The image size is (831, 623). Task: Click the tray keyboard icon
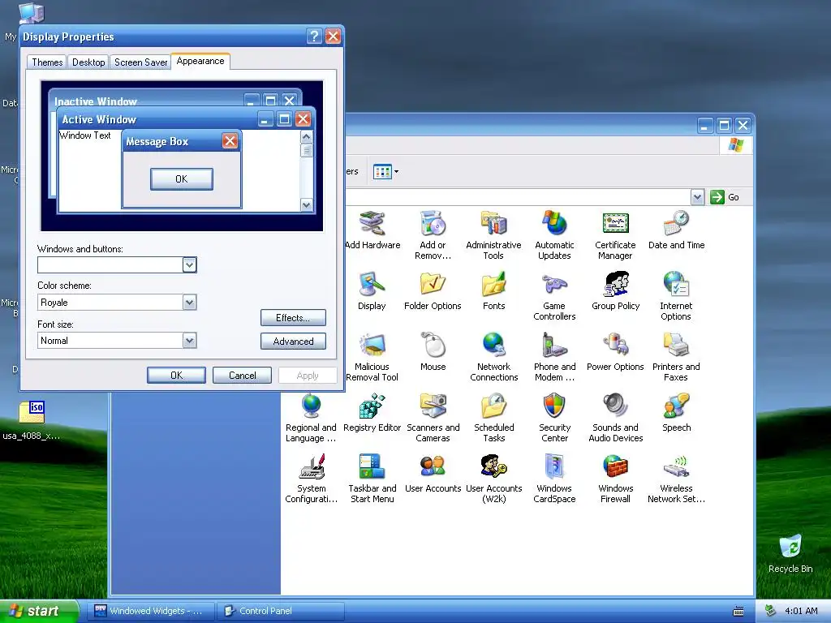pos(738,612)
